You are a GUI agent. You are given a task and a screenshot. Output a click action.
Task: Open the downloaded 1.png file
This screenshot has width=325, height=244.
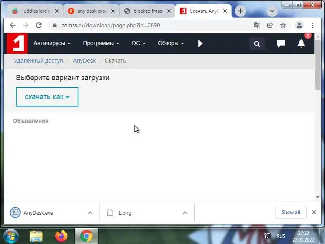[x=119, y=213]
